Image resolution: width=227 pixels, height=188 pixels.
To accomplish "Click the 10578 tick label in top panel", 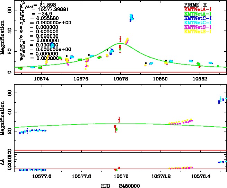I will [x=120, y=79].
